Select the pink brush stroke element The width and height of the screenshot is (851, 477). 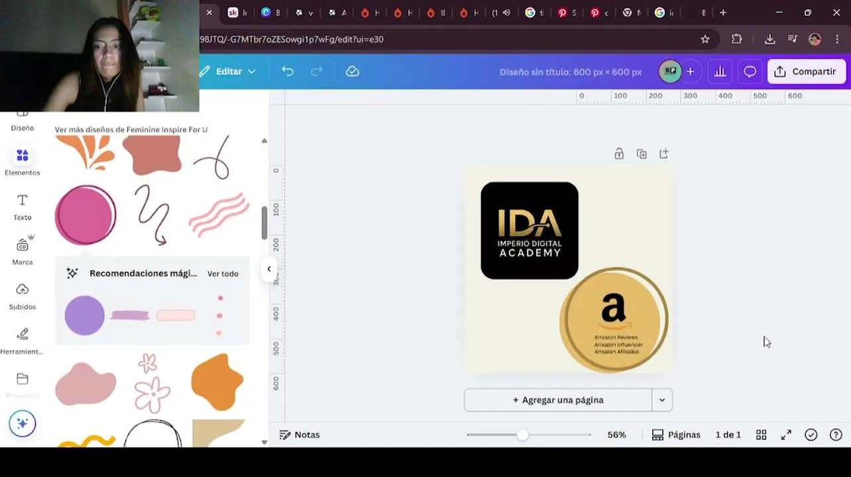[x=130, y=315]
